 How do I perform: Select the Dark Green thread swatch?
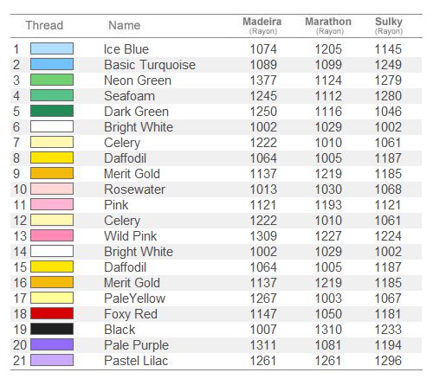[x=52, y=111]
